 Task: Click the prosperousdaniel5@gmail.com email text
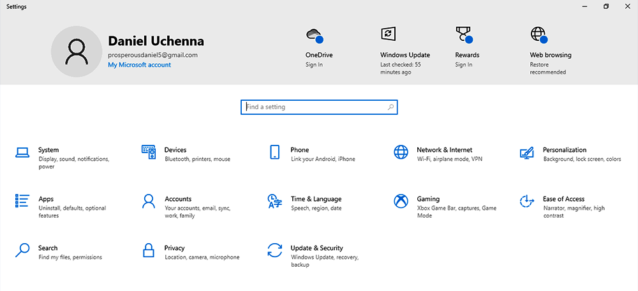click(x=152, y=55)
